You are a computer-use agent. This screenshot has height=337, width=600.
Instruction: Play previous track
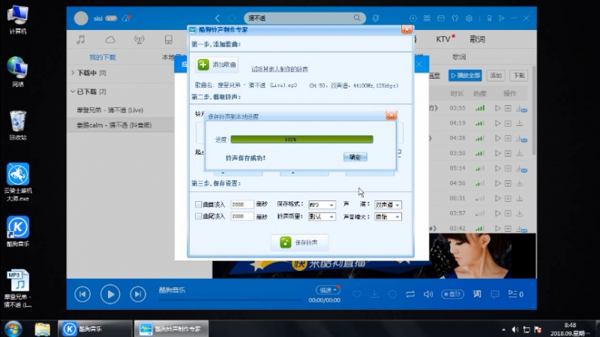point(82,294)
